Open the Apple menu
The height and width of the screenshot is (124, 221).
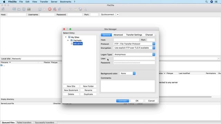point(4,2)
